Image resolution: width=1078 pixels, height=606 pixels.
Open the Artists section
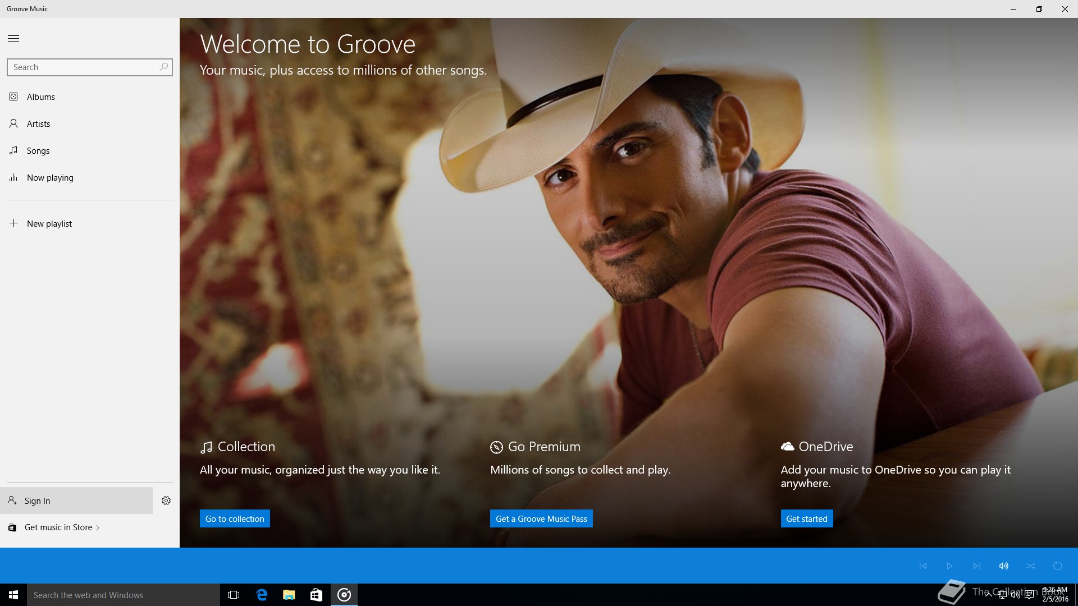pos(90,124)
